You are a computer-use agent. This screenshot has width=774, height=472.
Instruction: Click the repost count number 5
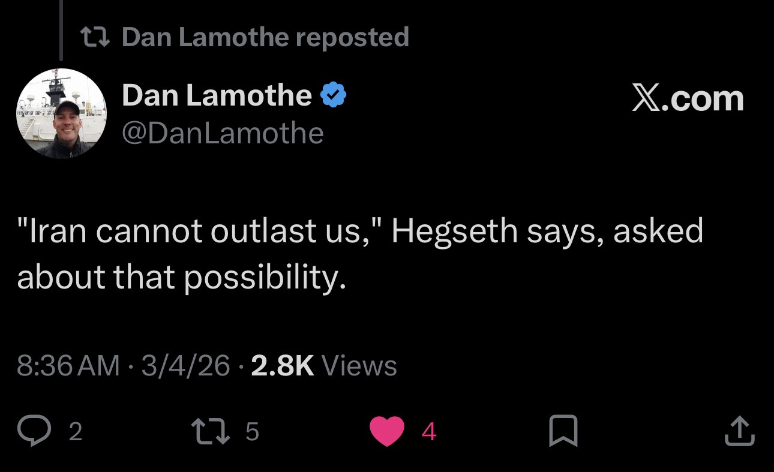[252, 432]
